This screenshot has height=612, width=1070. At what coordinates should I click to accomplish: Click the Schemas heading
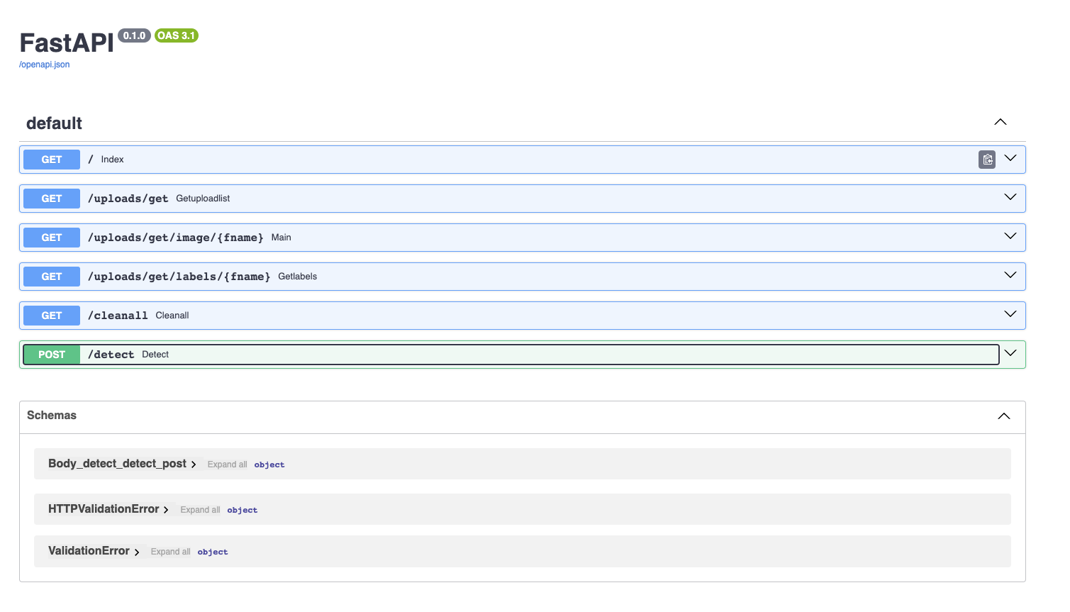tap(52, 416)
